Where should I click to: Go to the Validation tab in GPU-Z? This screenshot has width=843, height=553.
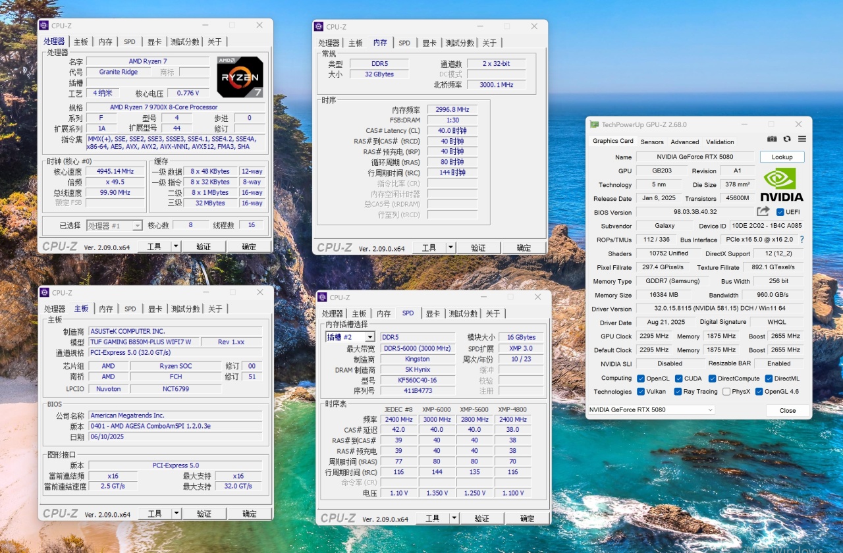click(720, 142)
